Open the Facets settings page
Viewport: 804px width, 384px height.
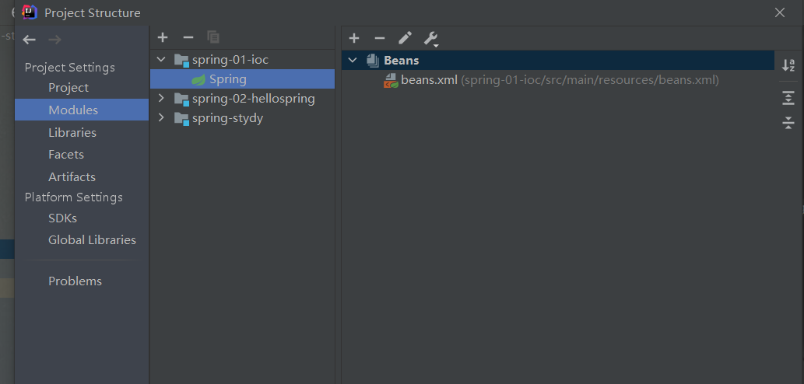pyautogui.click(x=66, y=154)
